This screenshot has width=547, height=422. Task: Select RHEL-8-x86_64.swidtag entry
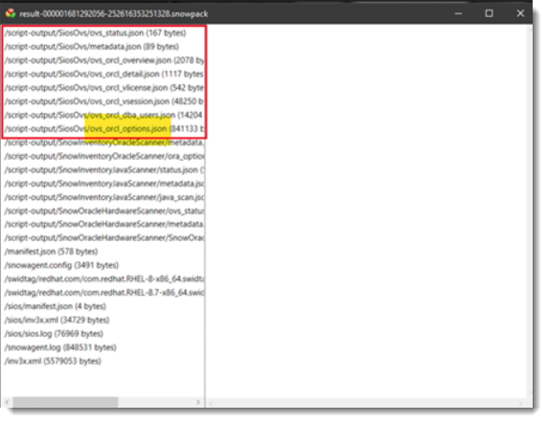(x=104, y=279)
